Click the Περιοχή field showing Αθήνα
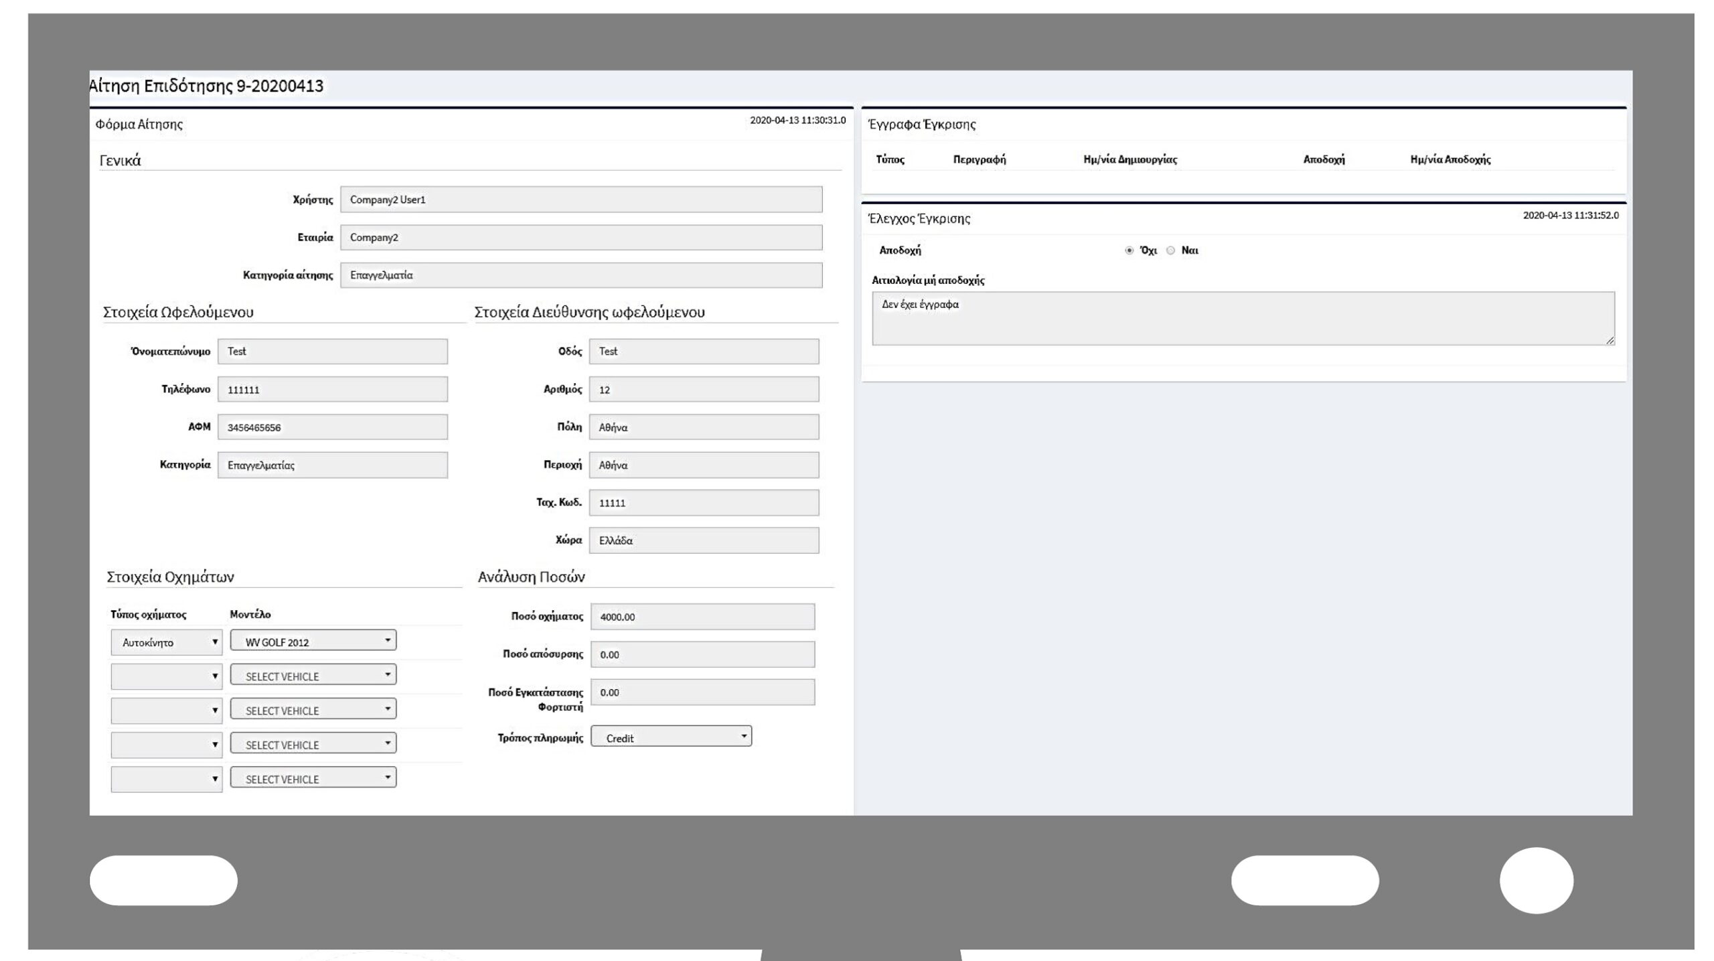 pyautogui.click(x=704, y=465)
